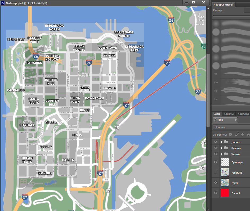Viewport: 250px width, 211px height.
Task: Click the Natmap.psd document title bar
Action: click(x=92, y=3)
